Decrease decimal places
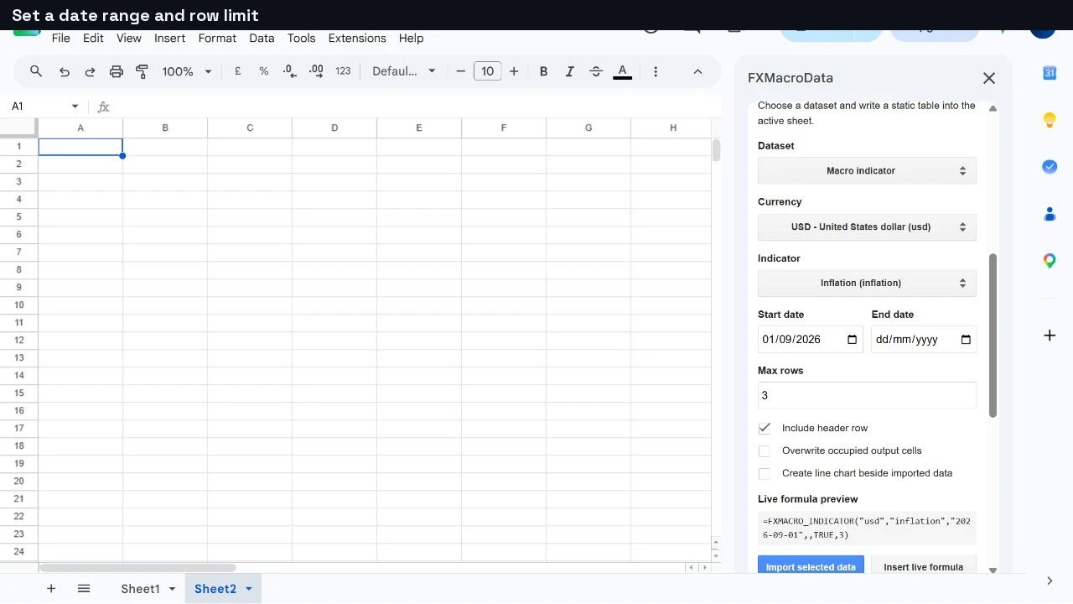Viewport: 1073px width, 604px height. [289, 71]
